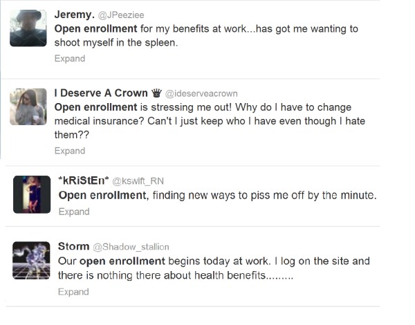Expand the tweet about changing medical insurance
The height and width of the screenshot is (325, 415).
(x=70, y=151)
